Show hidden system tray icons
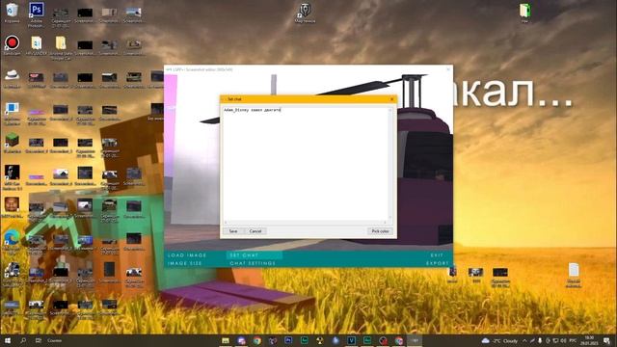This screenshot has height=347, width=617. [x=524, y=340]
